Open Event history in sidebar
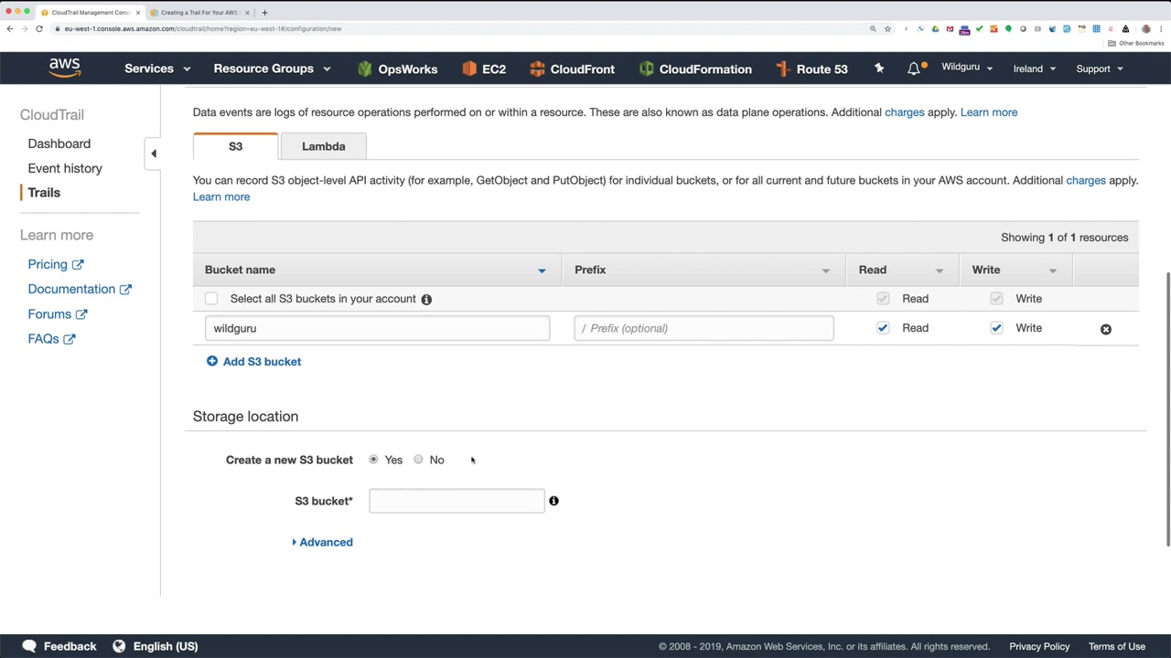The image size is (1171, 658). pos(65,168)
